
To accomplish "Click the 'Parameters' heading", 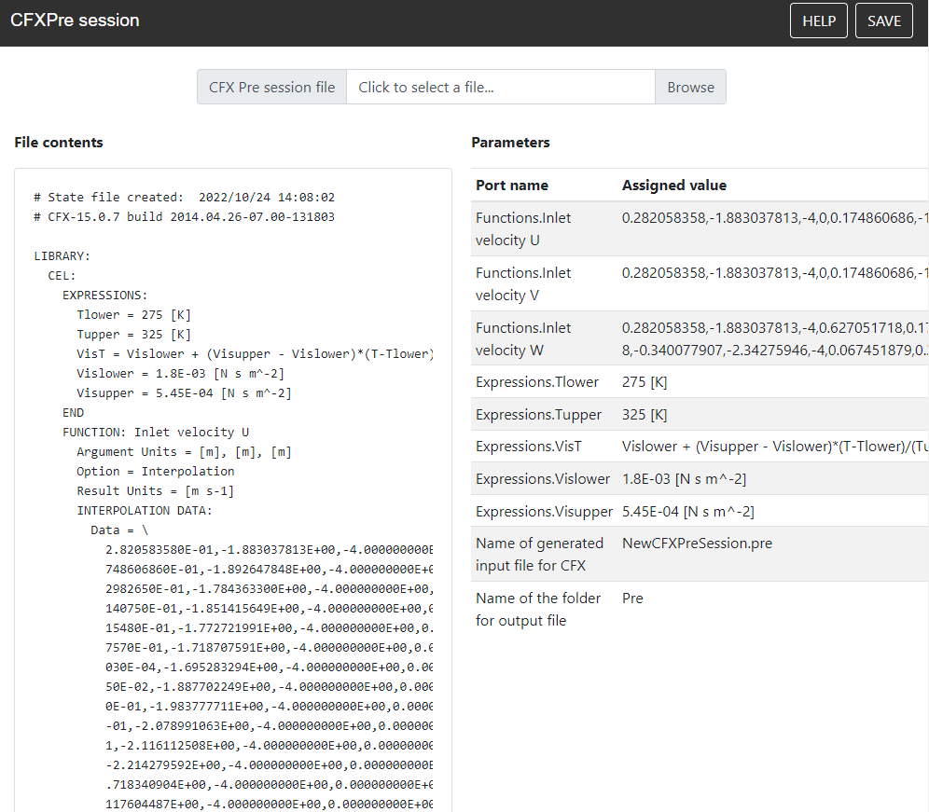I will point(511,142).
